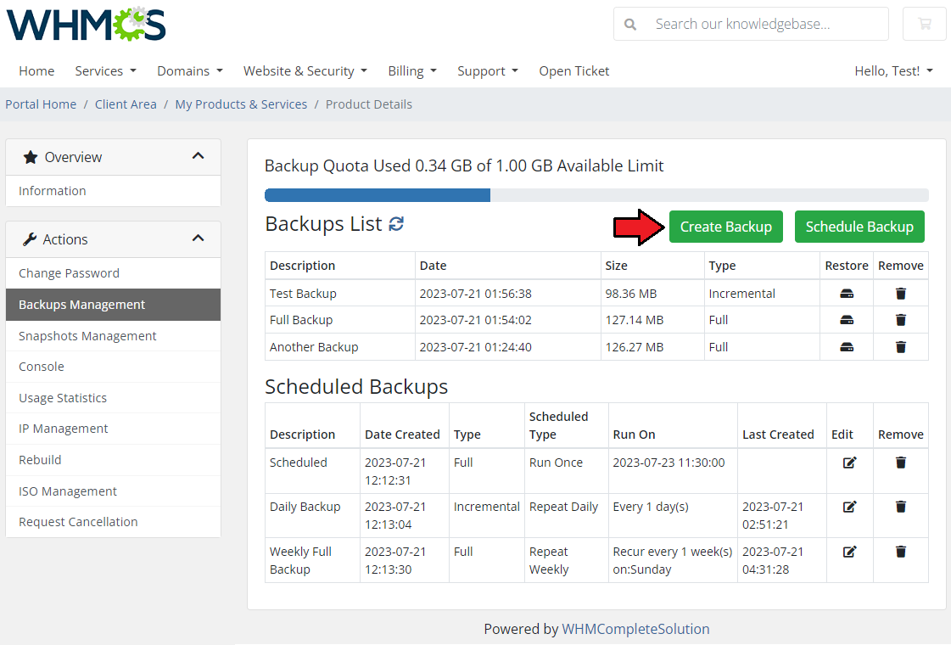The width and height of the screenshot is (951, 645).
Task: Open the Services dropdown menu
Action: click(x=105, y=71)
